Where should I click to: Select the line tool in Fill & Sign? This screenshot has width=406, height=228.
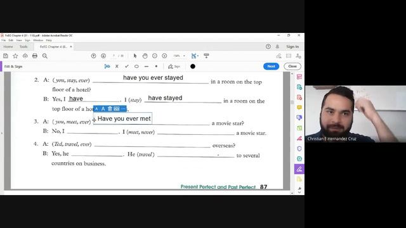point(147,66)
